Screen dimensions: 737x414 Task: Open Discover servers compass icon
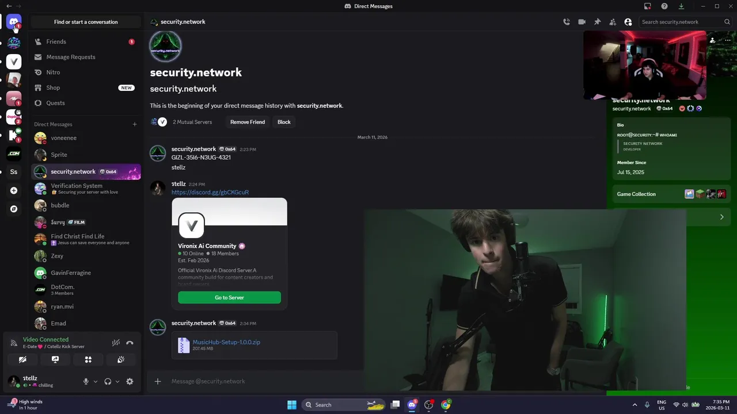coord(14,209)
